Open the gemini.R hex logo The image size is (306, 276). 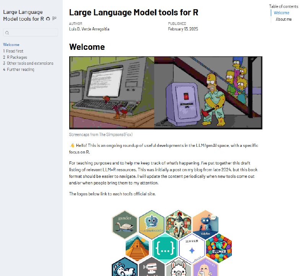pos(192,248)
